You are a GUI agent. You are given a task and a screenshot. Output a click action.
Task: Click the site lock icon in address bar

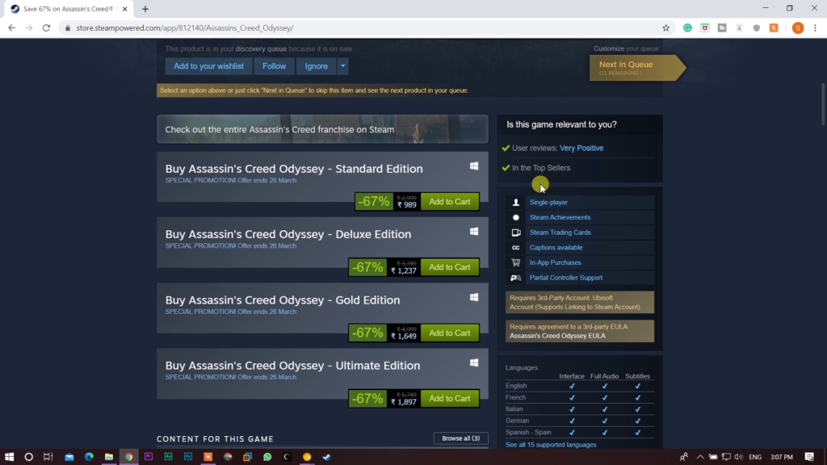(x=68, y=28)
